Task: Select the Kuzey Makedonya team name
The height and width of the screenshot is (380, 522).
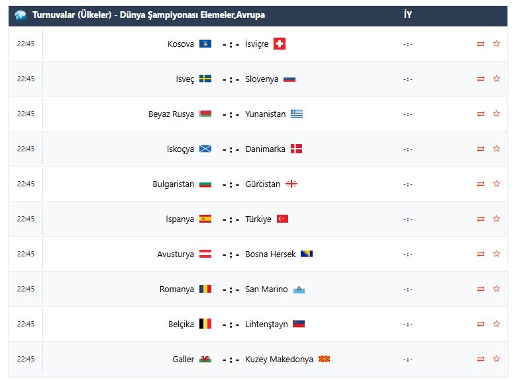Action: [x=279, y=360]
